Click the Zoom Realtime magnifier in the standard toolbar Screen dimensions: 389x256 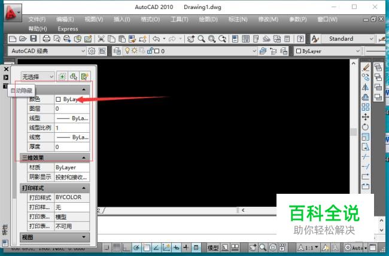pyautogui.click(x=201, y=39)
